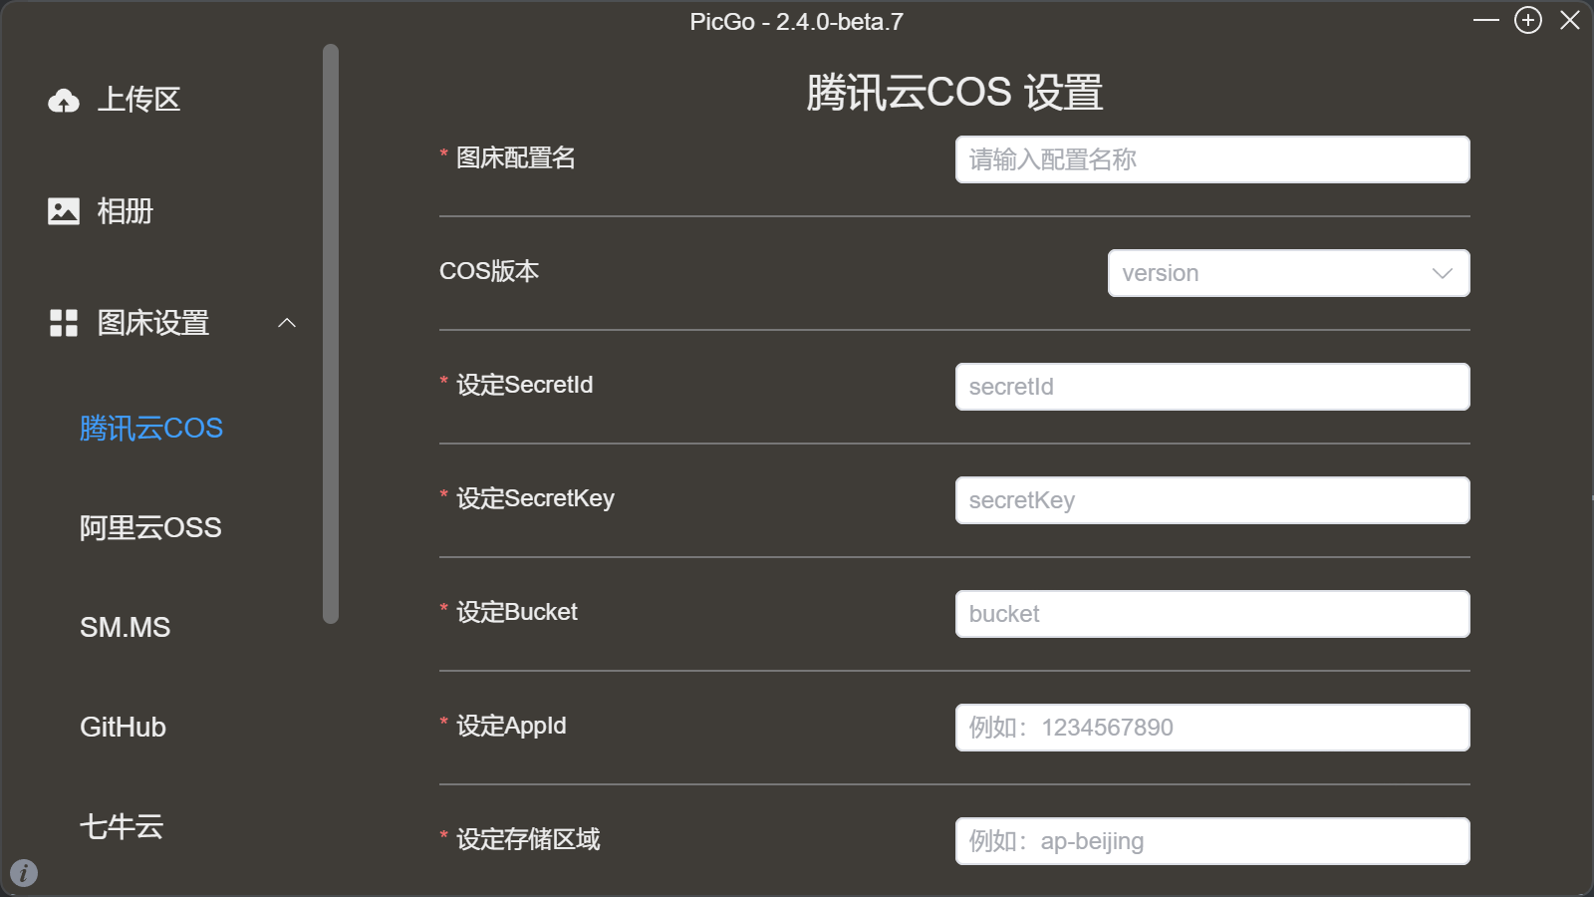Select 阿里云OSS image host

[x=150, y=528]
